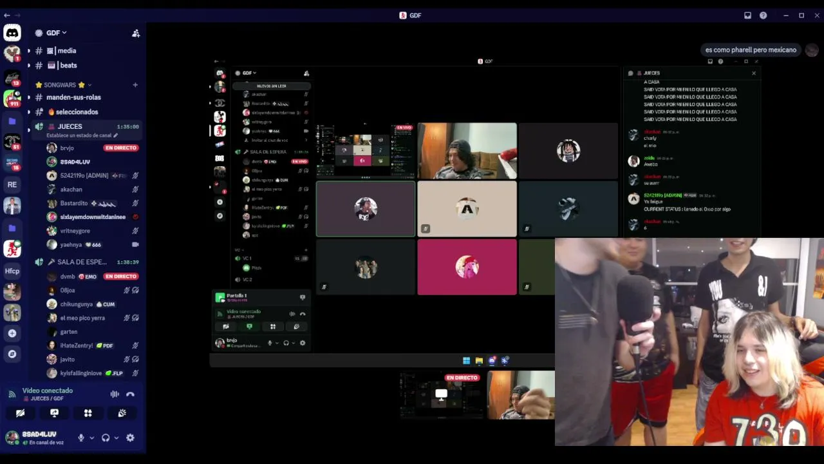
Task: Toggle the muted mic icon beside vritneygore
Action: pos(135,231)
